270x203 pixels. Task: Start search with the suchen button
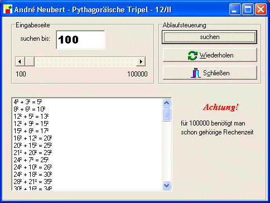[209, 37]
